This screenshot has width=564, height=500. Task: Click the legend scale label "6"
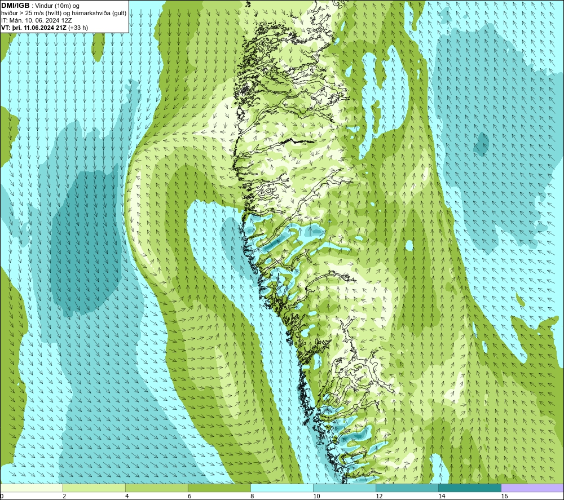click(190, 497)
